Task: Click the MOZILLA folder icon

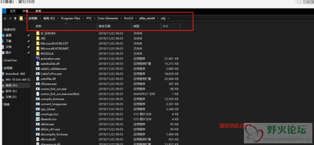Action: point(38,54)
